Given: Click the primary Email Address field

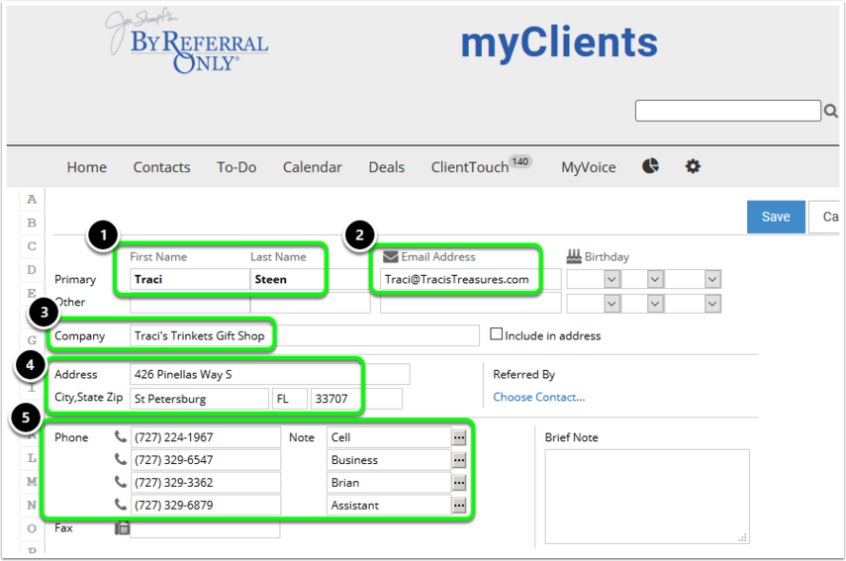Looking at the screenshot, I should pos(470,279).
